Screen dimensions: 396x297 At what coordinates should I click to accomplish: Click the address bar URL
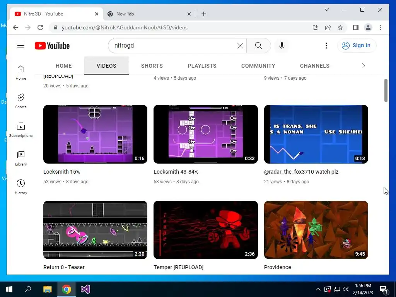[125, 27]
